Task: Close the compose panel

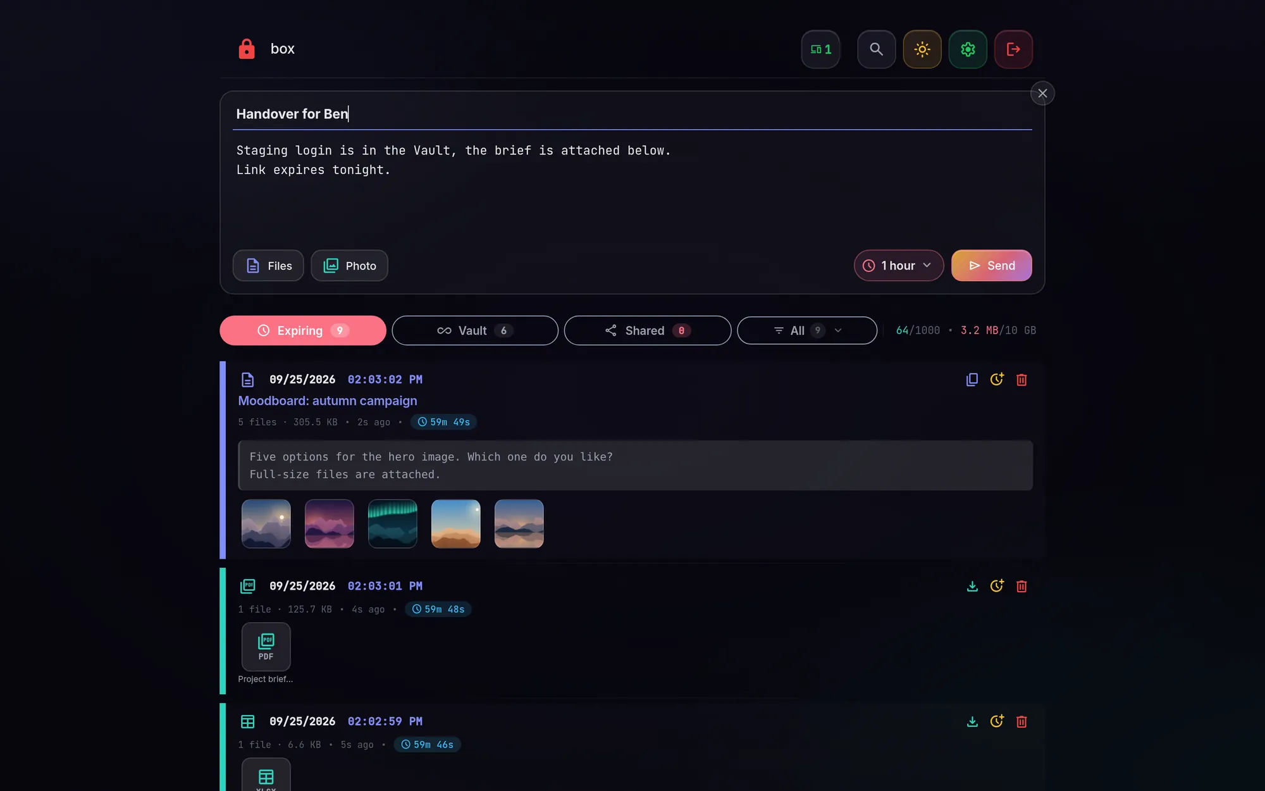Action: (x=1042, y=93)
